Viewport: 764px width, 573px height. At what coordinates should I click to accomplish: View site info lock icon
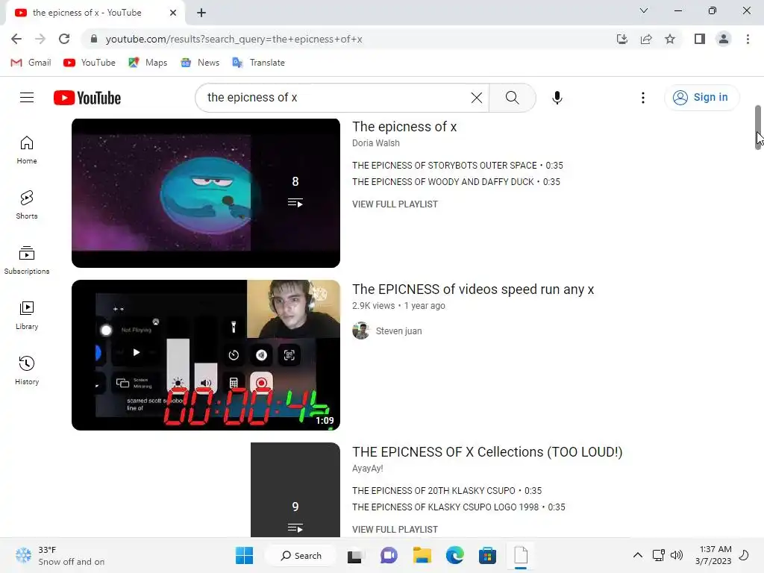tap(94, 39)
